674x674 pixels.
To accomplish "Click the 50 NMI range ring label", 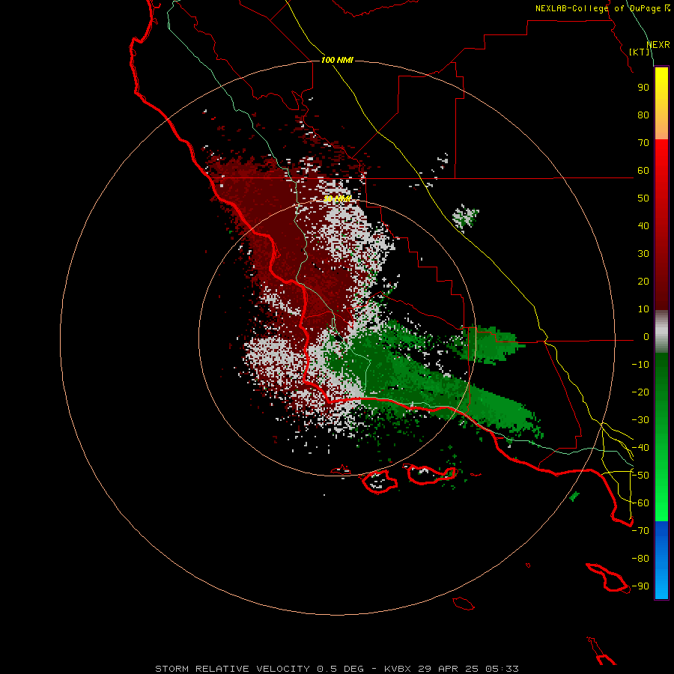I will coord(338,198).
